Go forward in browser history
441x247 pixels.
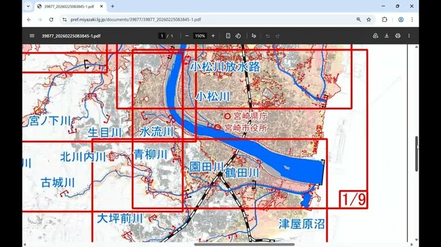pyautogui.click(x=40, y=20)
